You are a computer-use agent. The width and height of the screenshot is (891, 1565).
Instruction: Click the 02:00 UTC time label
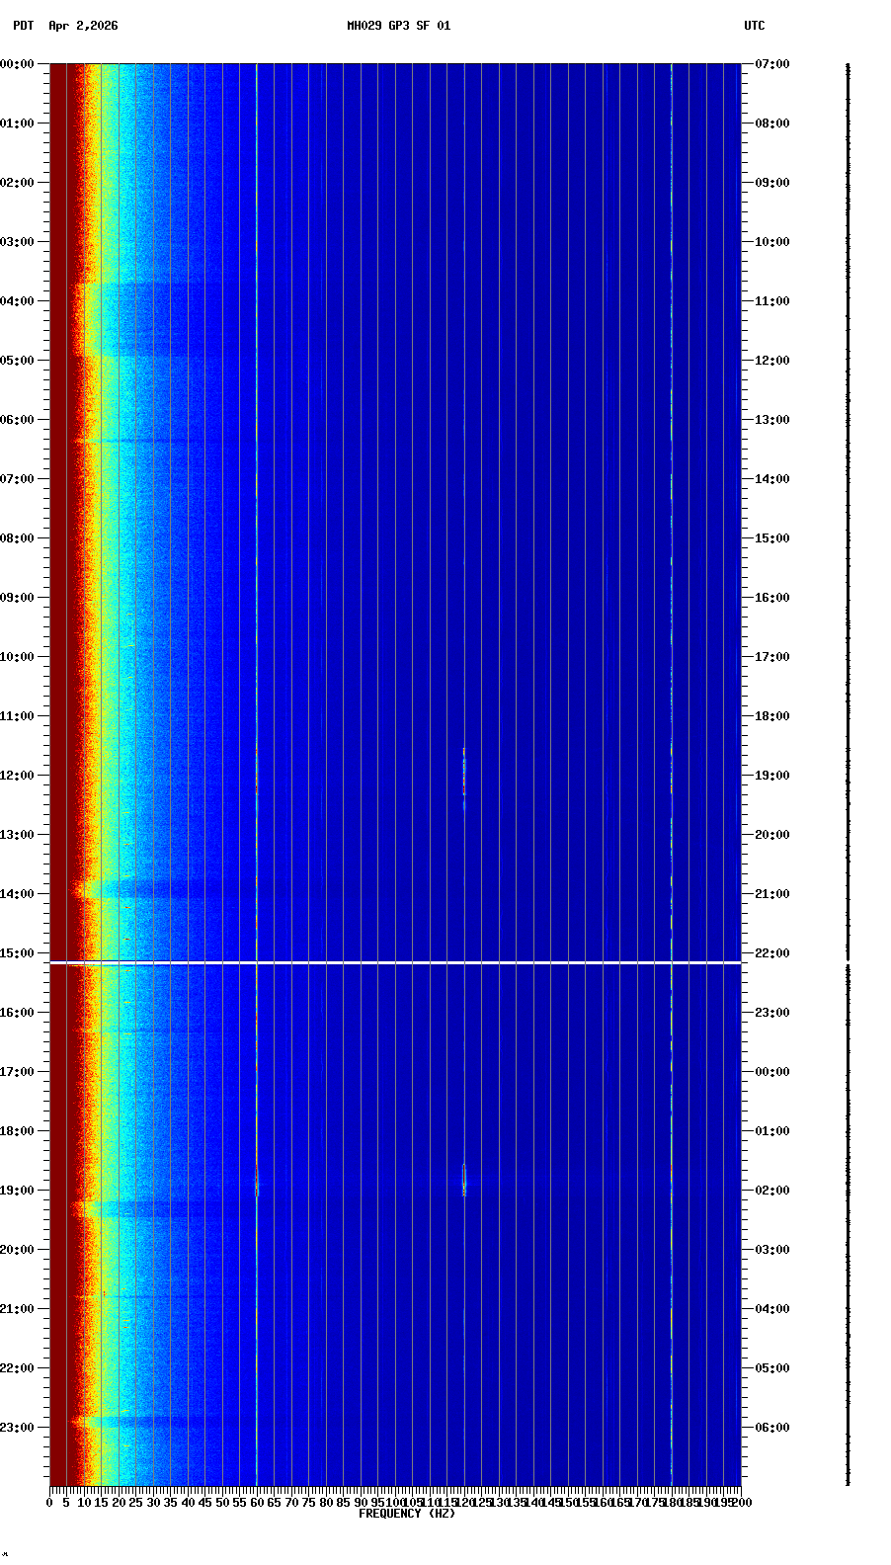point(772,1191)
